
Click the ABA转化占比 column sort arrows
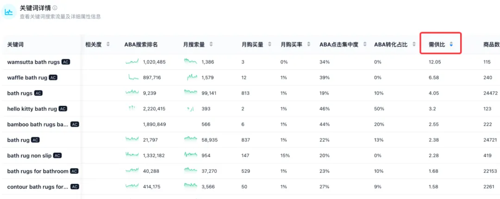(x=413, y=45)
